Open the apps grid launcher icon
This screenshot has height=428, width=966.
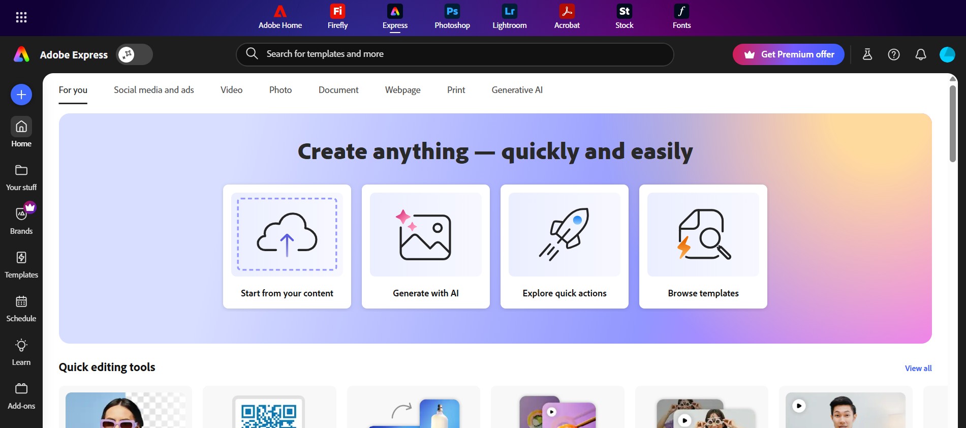(x=21, y=17)
